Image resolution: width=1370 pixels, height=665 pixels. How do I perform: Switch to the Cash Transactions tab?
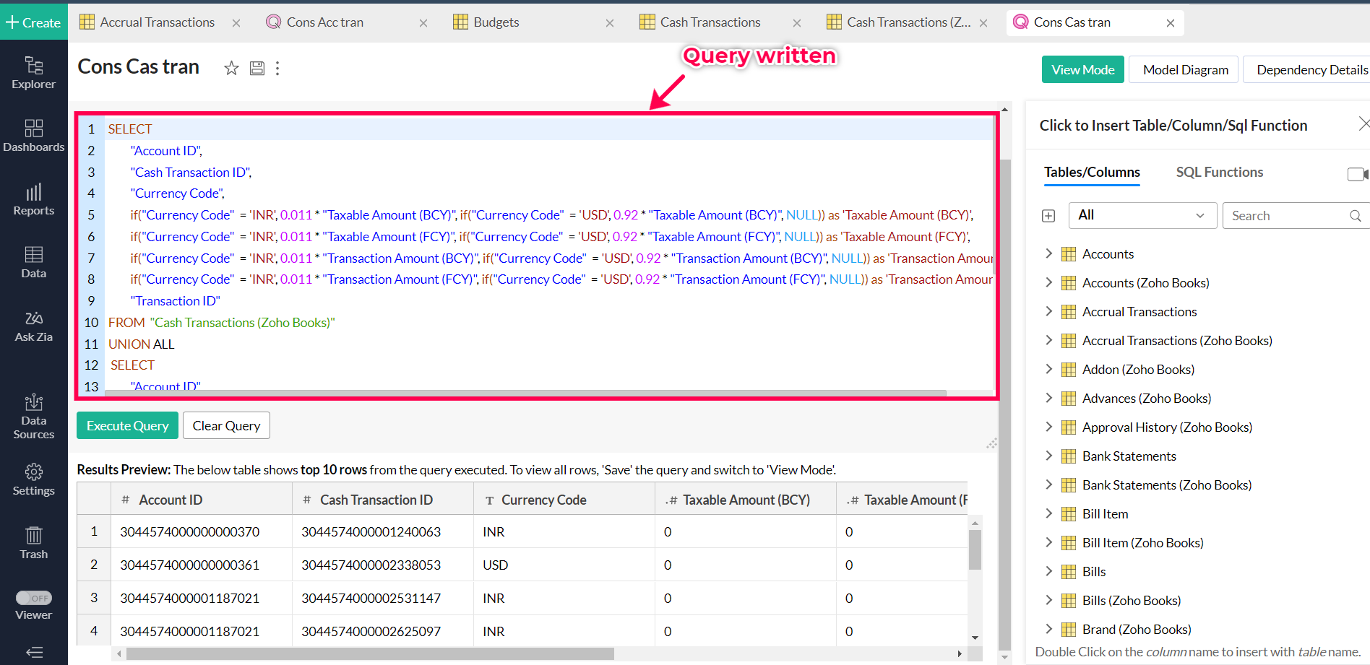tap(710, 22)
